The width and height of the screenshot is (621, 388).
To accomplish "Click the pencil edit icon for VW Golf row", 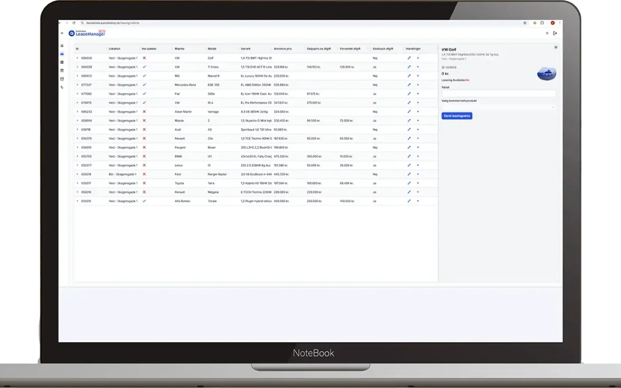I will coord(409,58).
